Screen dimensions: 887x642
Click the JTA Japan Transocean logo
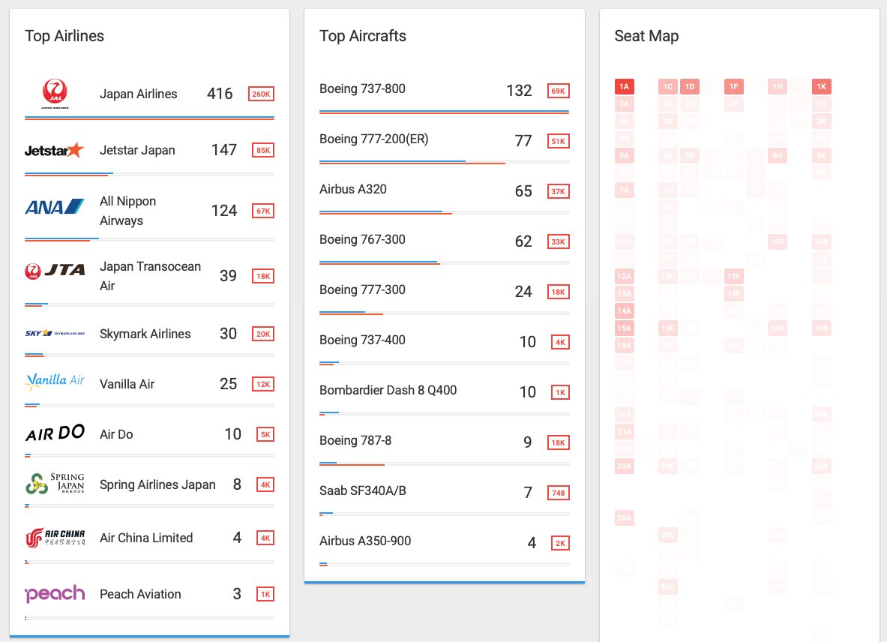[x=55, y=271]
